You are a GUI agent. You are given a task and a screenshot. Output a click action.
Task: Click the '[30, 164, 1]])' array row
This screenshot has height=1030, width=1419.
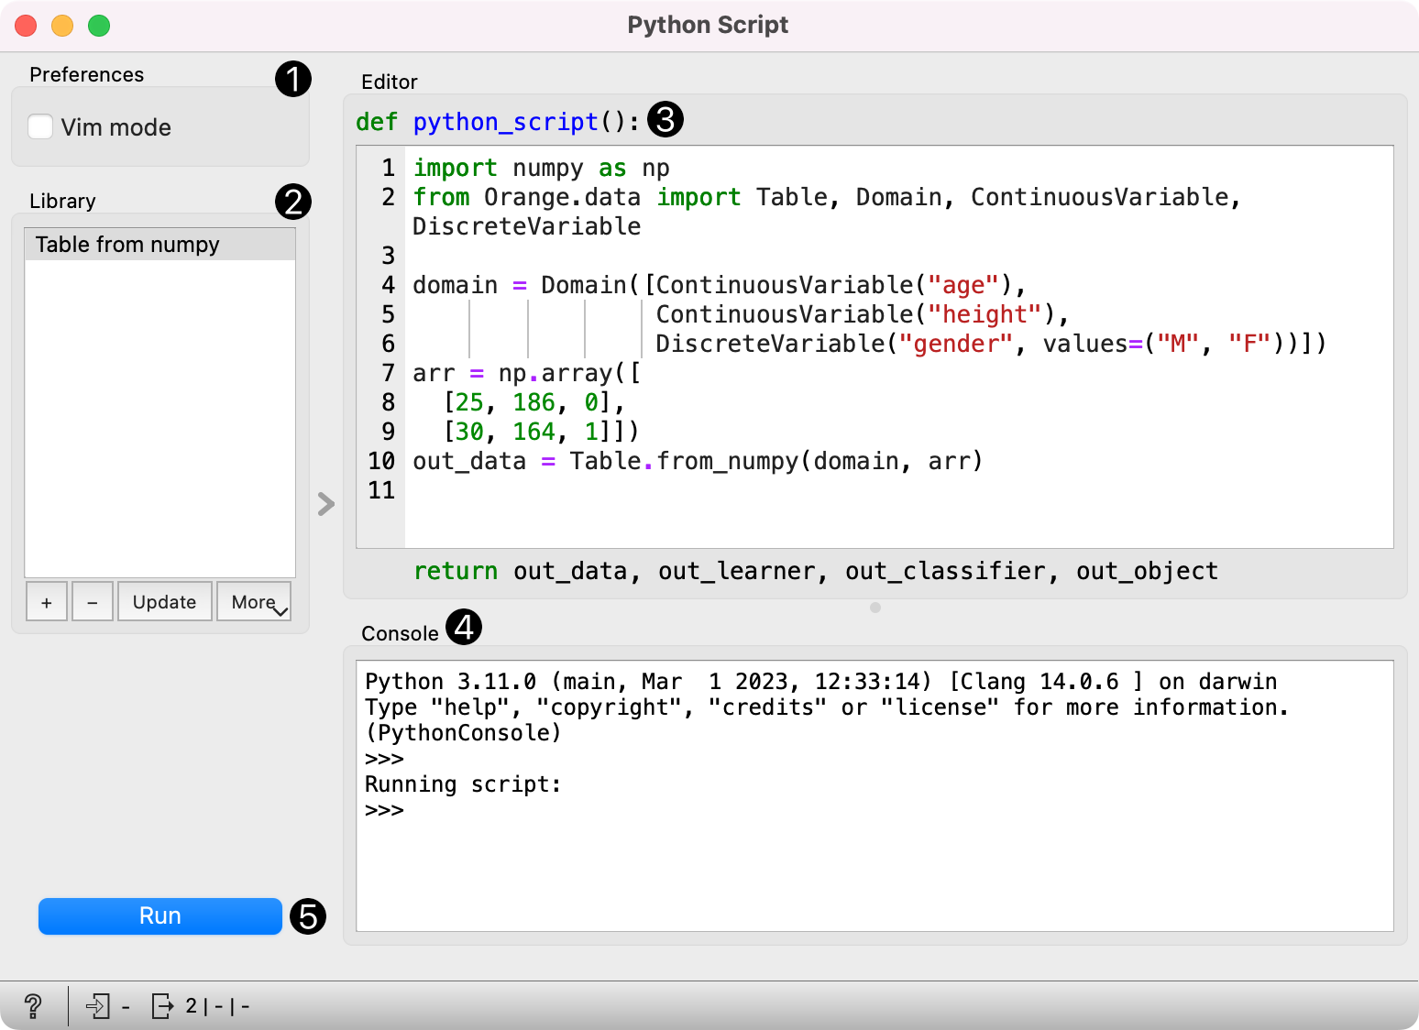(x=541, y=433)
